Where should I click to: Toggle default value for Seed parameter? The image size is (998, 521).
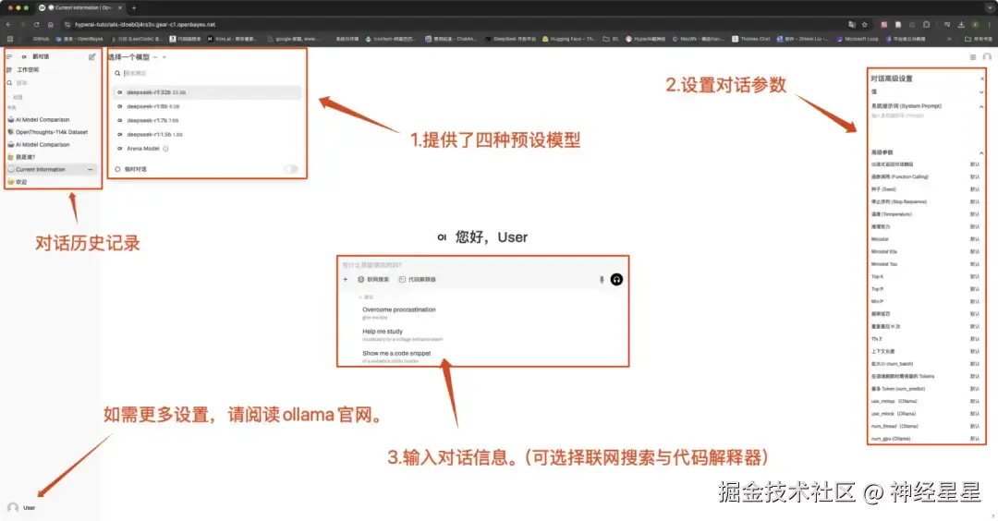[975, 189]
